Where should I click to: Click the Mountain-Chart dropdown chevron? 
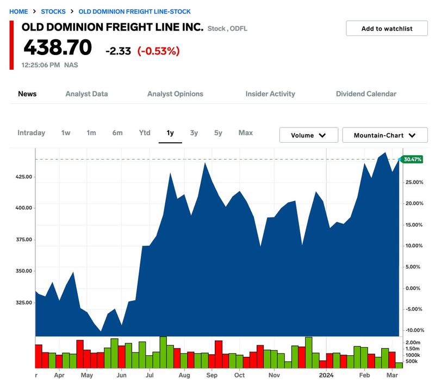click(412, 136)
